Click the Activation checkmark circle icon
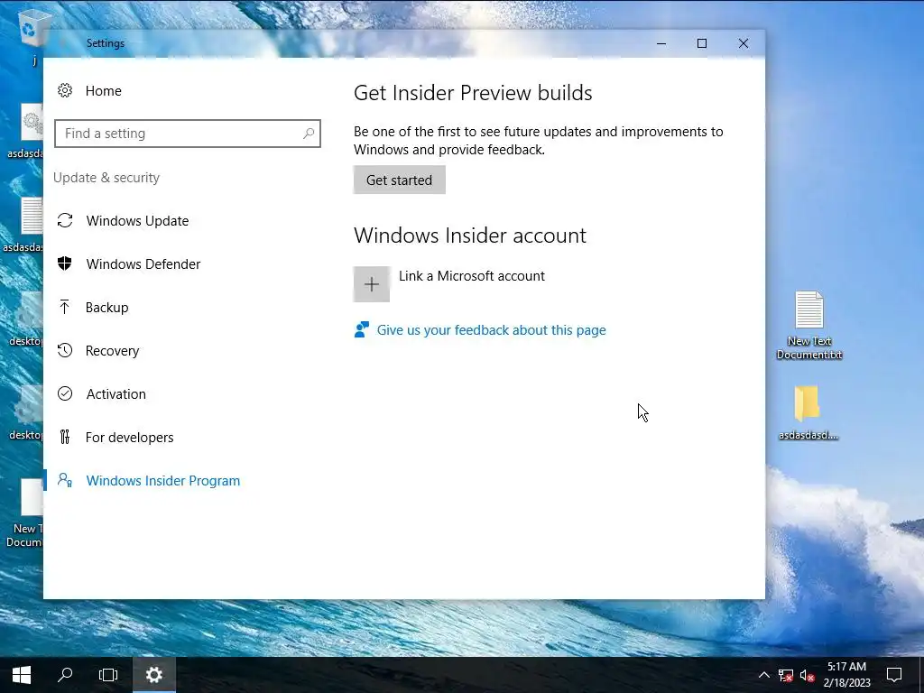The height and width of the screenshot is (693, 924). [x=65, y=393]
